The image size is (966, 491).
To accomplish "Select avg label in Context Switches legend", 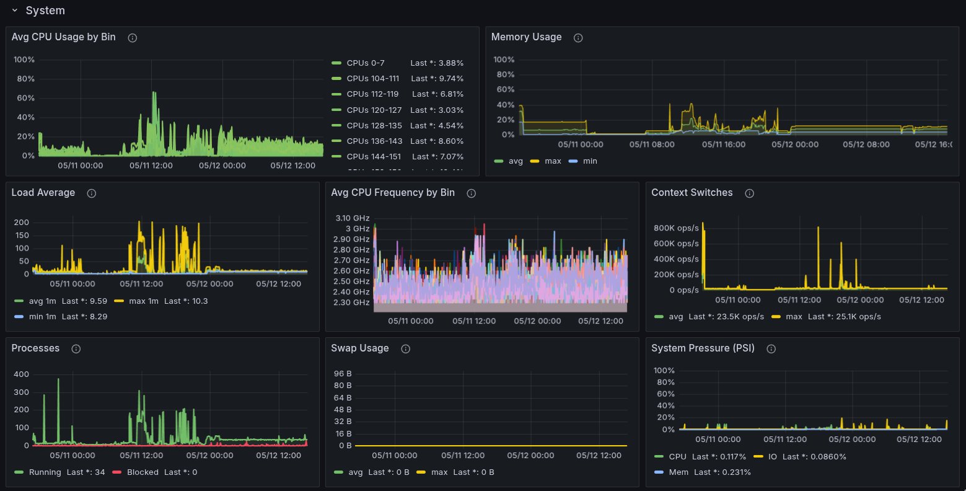I will tap(676, 317).
